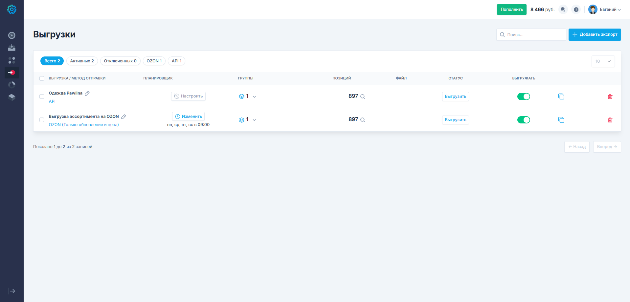630x302 pixels.
Task: Click the 8 466 руб. balance
Action: pyautogui.click(x=542, y=10)
